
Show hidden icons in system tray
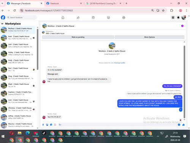[158, 136]
